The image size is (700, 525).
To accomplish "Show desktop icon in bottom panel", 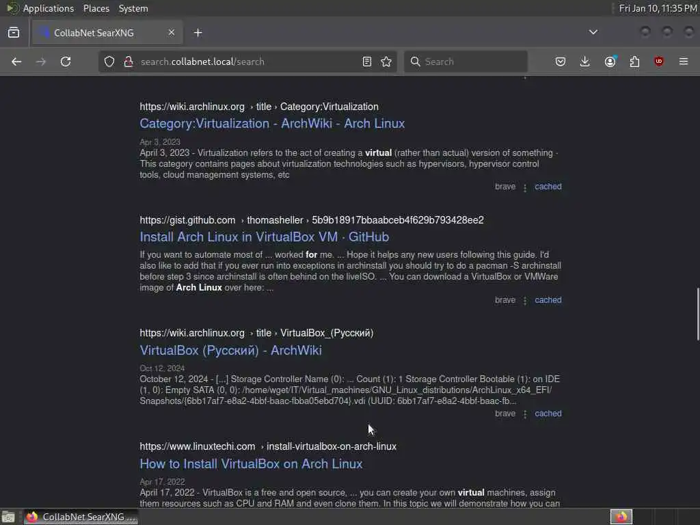I will click(8, 517).
